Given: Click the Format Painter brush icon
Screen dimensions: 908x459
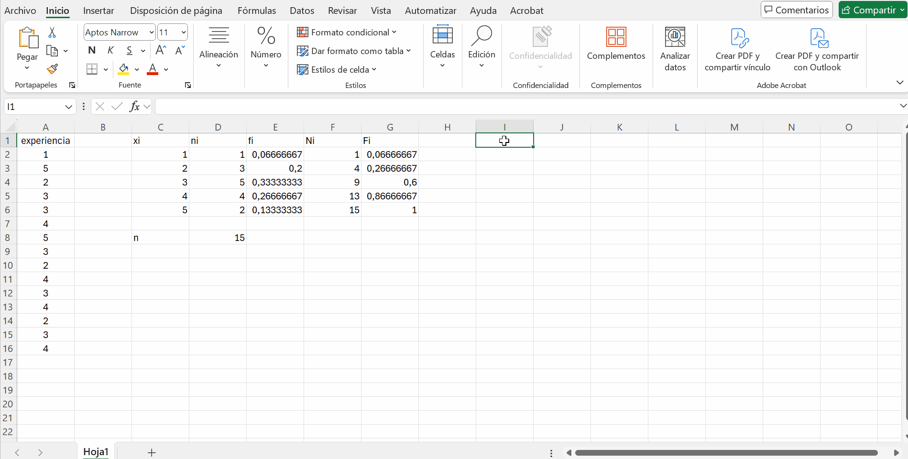Looking at the screenshot, I should coord(52,69).
